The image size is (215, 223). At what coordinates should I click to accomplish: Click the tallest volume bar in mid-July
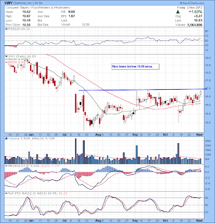76,151
